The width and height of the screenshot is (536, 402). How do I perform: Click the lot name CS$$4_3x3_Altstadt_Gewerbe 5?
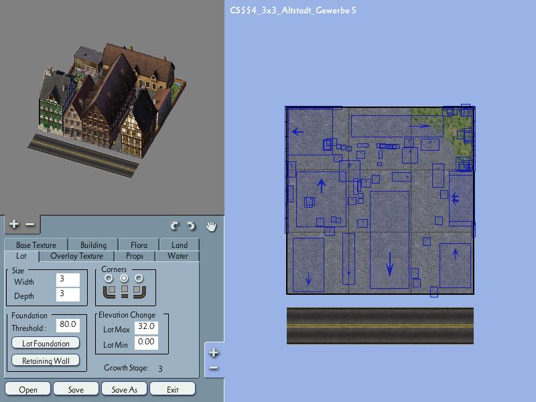tap(293, 10)
